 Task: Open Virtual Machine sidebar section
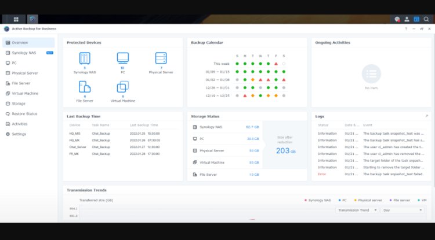[x=28, y=94]
